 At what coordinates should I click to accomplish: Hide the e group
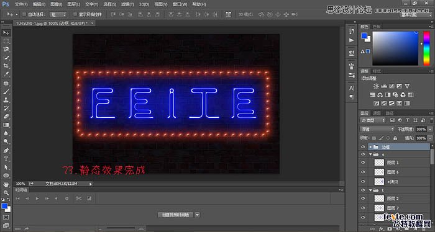[363, 154]
